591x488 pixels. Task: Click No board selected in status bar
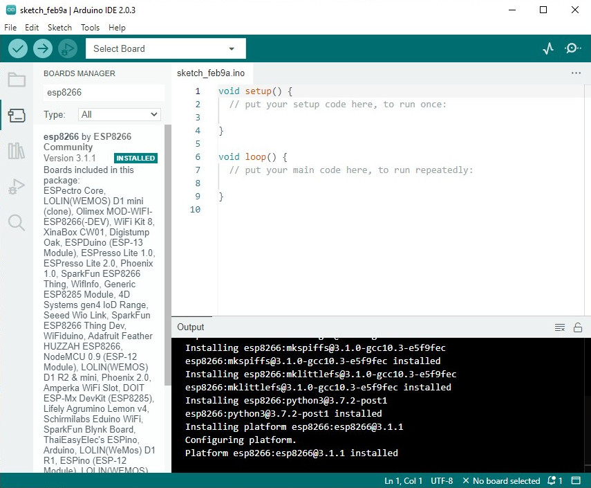point(501,480)
